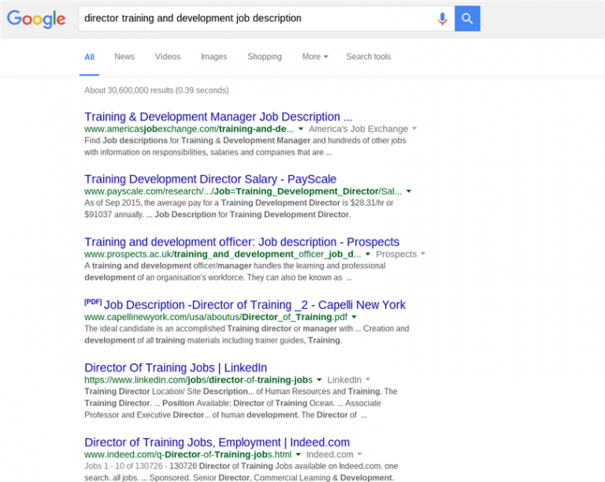This screenshot has width=605, height=482.
Task: Expand the green arrow beside americasjobexchange URL
Action: tap(301, 129)
